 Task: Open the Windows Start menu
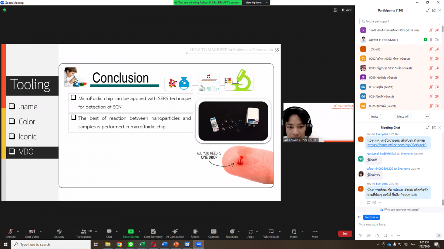[6, 244]
